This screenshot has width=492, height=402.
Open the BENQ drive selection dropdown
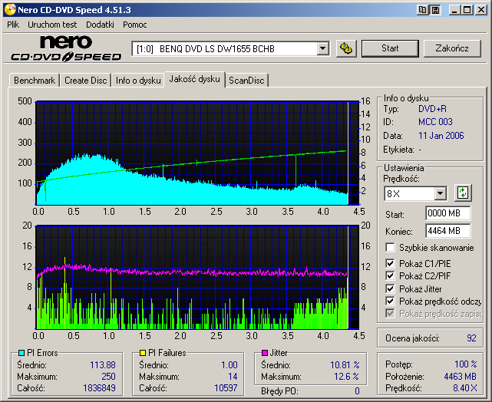coord(322,49)
